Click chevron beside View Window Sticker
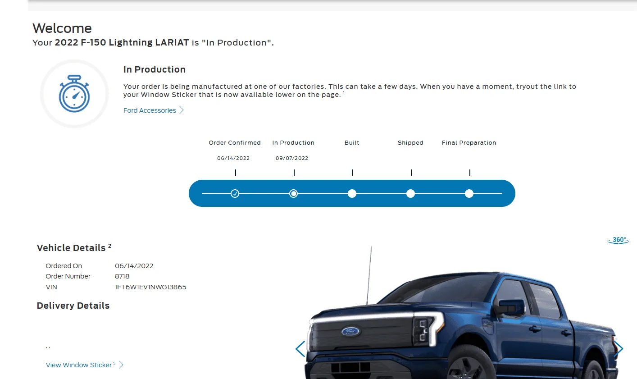 [121, 365]
